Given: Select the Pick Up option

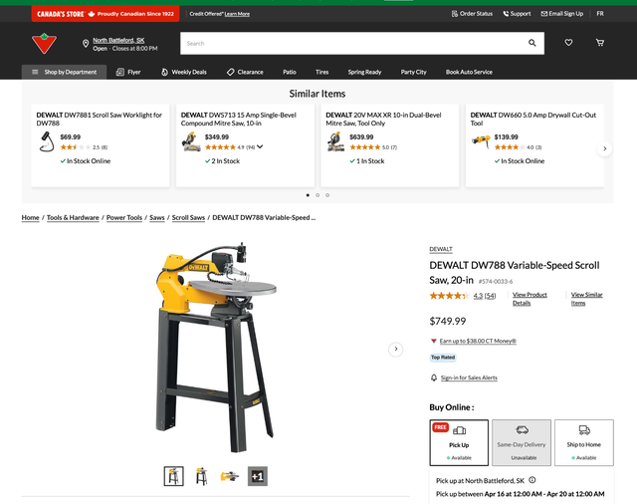Looking at the screenshot, I should 459,442.
